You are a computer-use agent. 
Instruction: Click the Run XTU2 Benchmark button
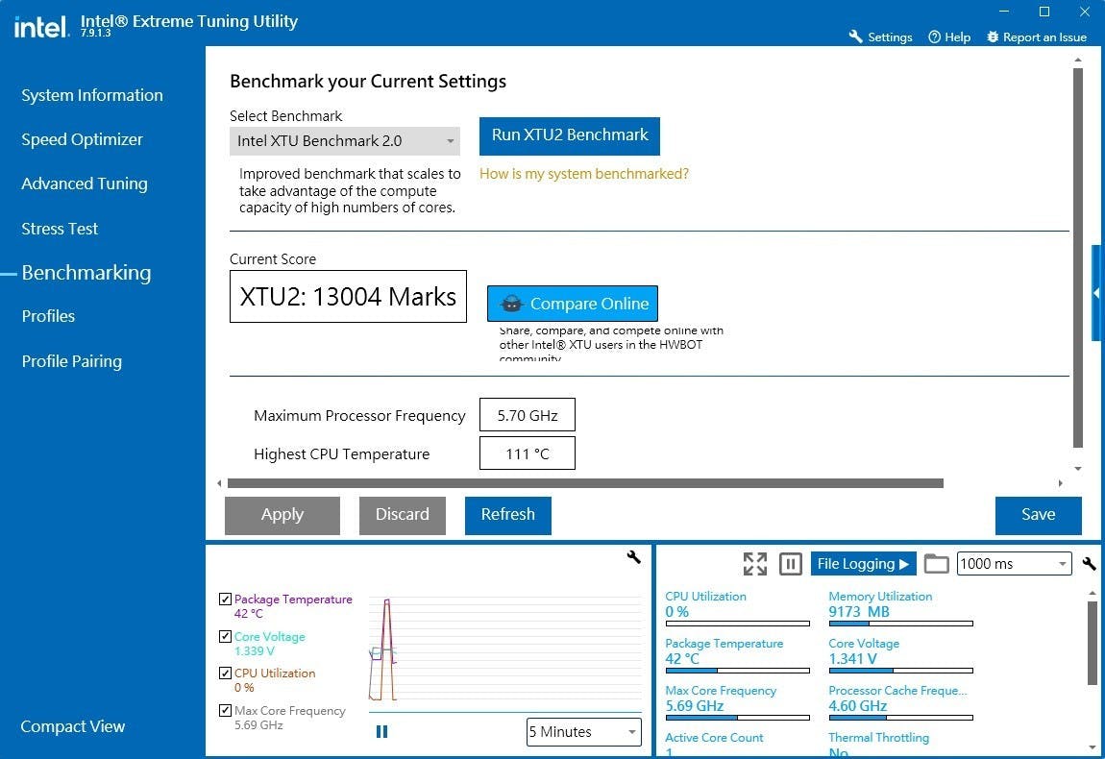pyautogui.click(x=570, y=135)
